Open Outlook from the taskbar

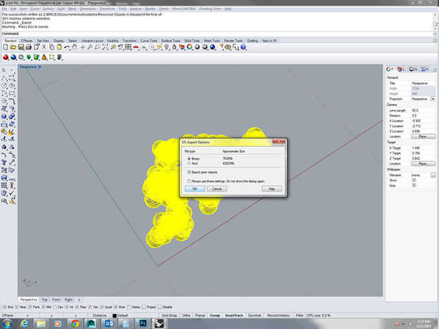[x=108, y=323]
